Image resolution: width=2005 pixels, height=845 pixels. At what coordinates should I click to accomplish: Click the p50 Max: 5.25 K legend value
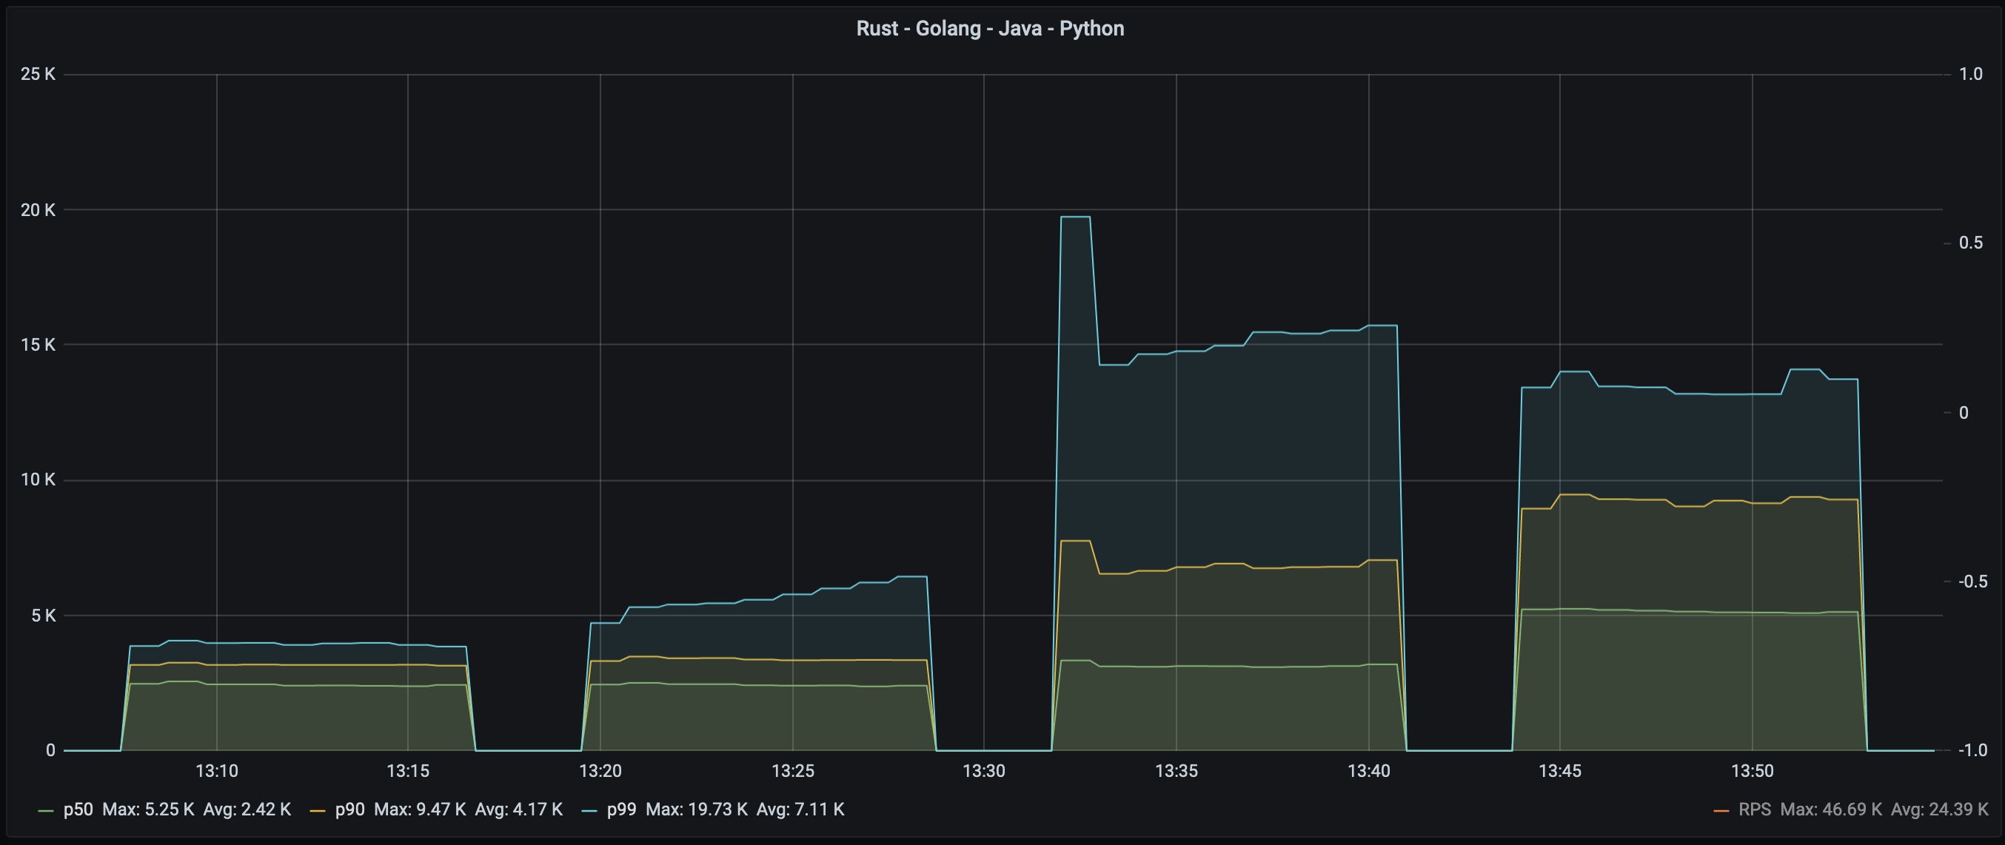(148, 809)
